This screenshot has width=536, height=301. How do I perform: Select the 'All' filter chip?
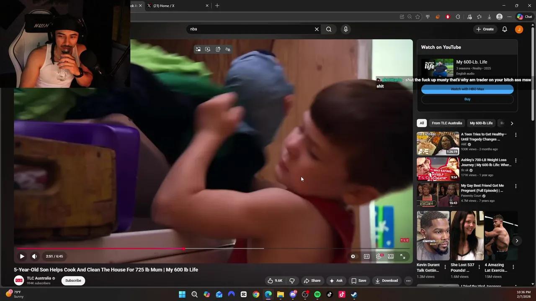[x=422, y=123]
